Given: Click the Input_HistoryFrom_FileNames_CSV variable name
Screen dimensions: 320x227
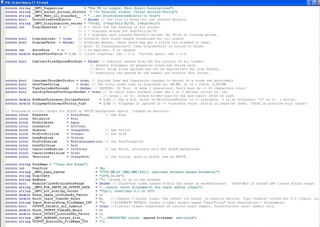Looking at the screenshot, I should [x=62, y=203].
